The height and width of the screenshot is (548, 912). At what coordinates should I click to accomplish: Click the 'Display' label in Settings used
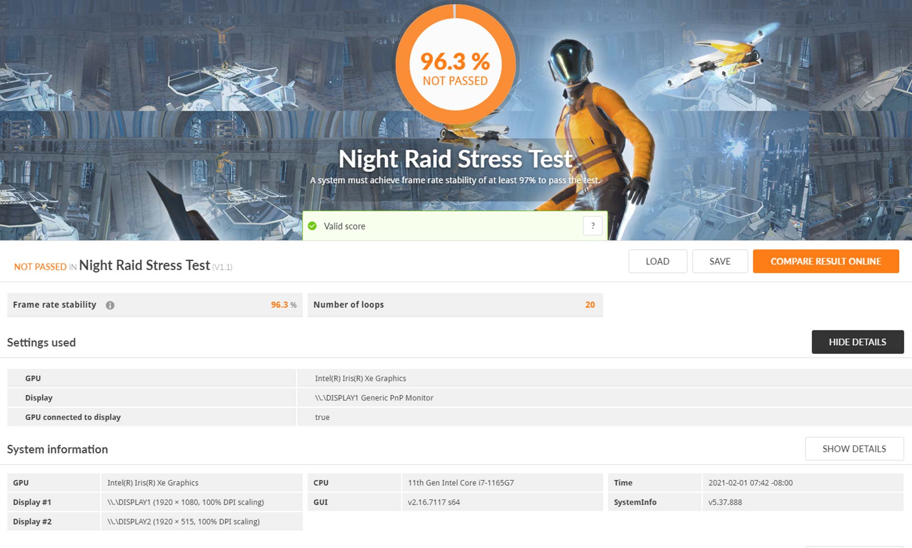coord(39,398)
